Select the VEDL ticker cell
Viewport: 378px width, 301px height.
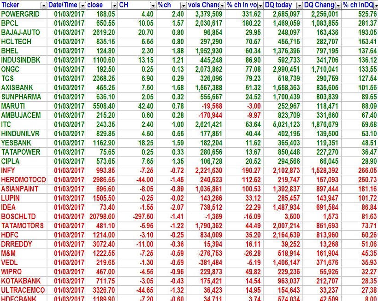click(x=24, y=262)
